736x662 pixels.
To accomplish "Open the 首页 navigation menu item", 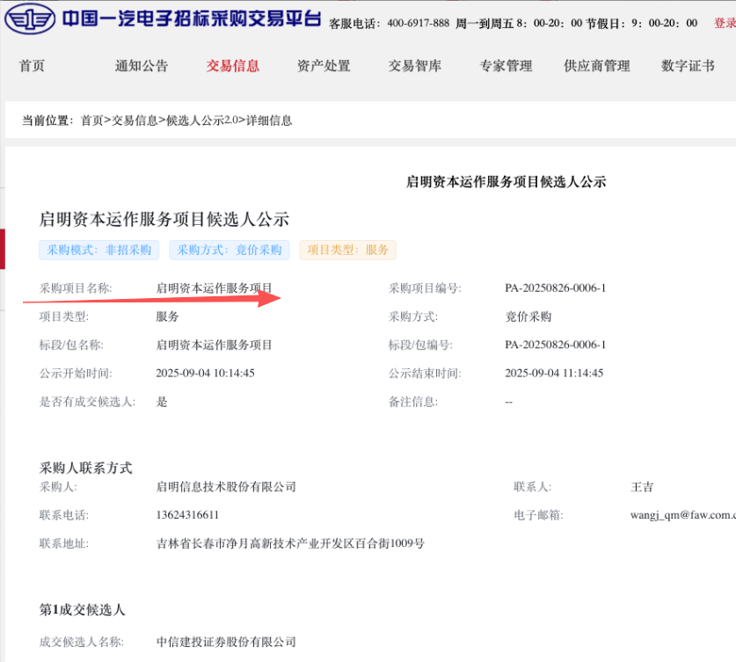I will click(x=32, y=66).
